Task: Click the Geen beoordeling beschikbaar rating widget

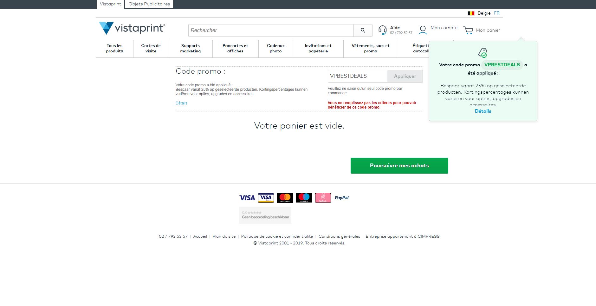Action: pyautogui.click(x=265, y=215)
